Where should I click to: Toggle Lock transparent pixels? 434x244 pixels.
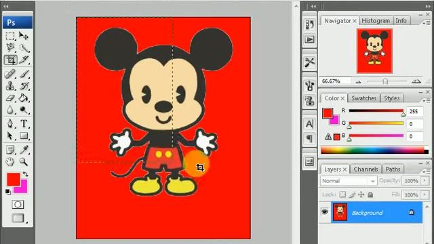pyautogui.click(x=342, y=195)
